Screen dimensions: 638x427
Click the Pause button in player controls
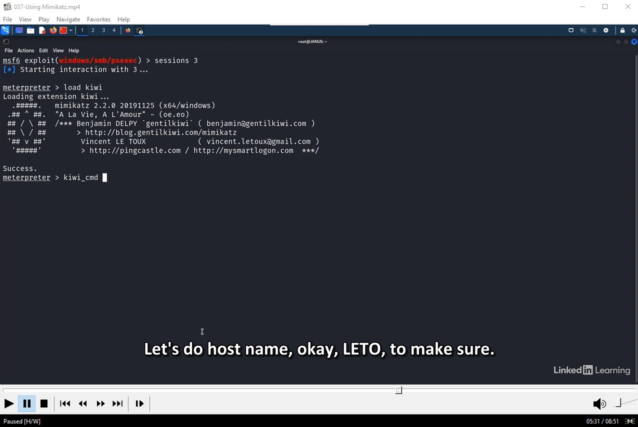pos(26,403)
